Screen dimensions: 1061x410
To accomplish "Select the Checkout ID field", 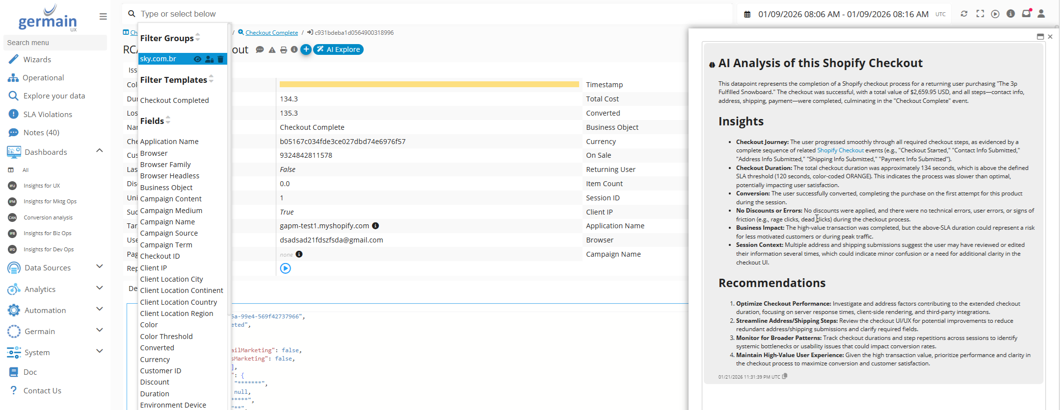I will [x=160, y=256].
